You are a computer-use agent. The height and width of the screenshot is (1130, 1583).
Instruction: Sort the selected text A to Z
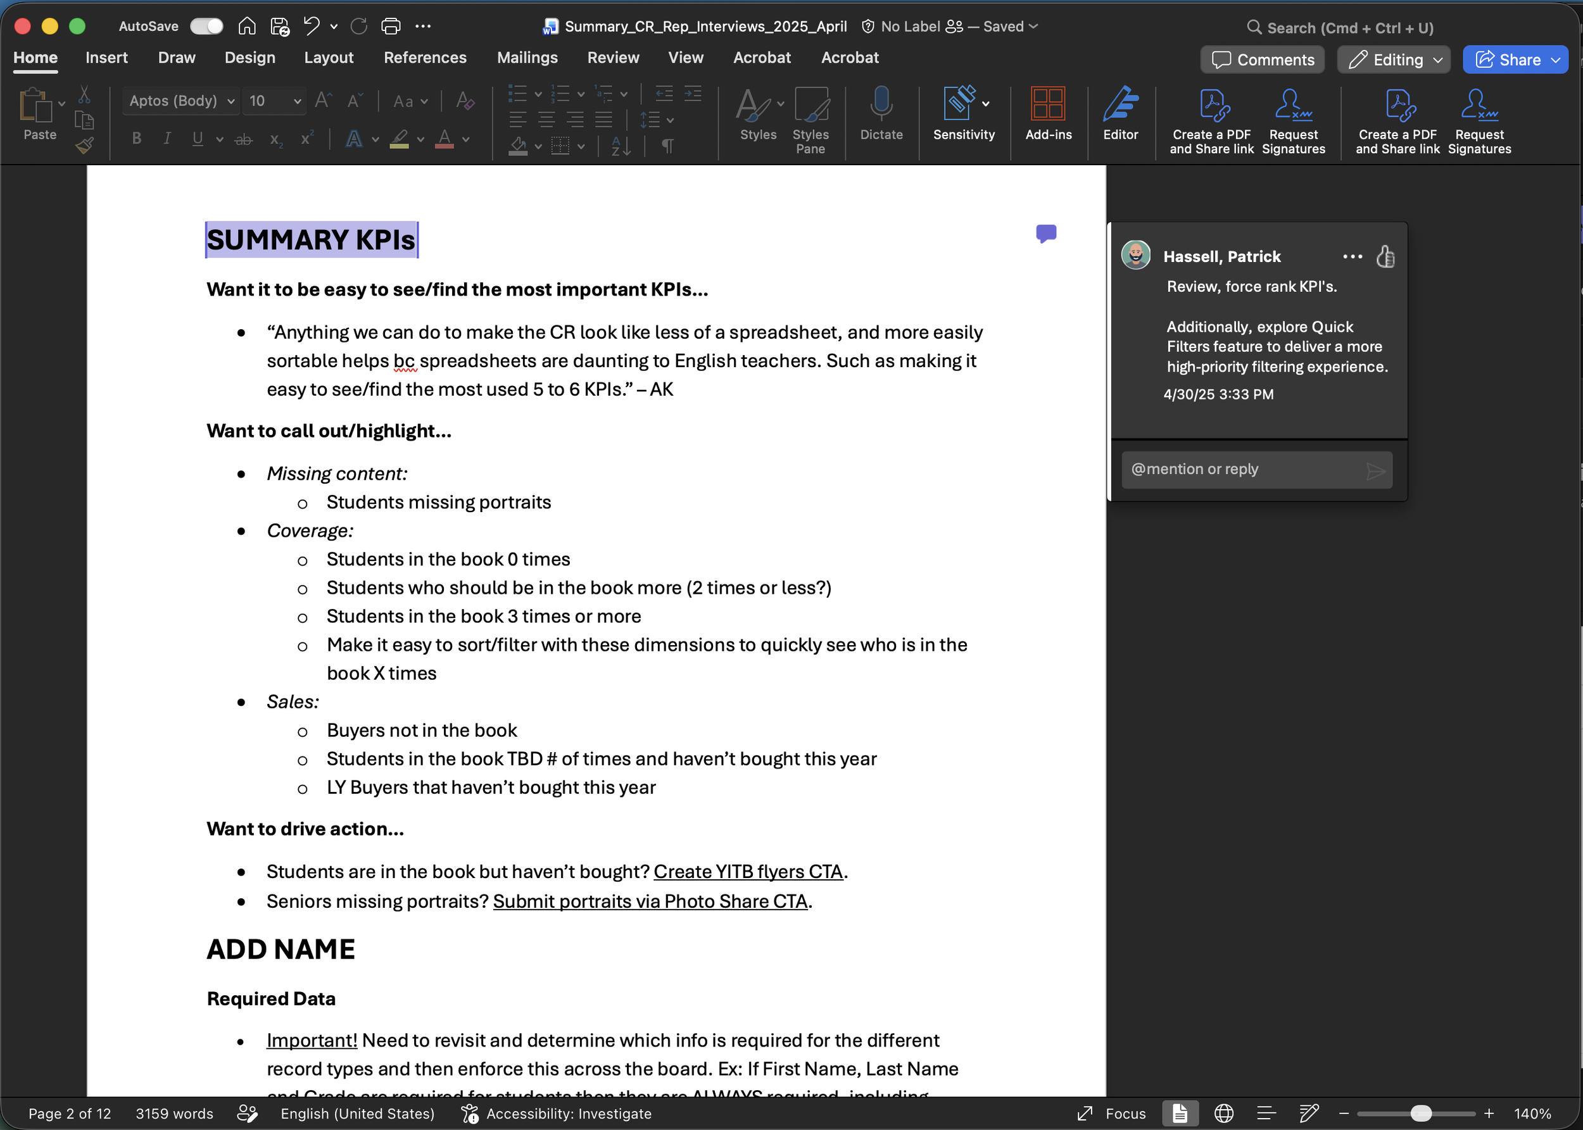[621, 146]
